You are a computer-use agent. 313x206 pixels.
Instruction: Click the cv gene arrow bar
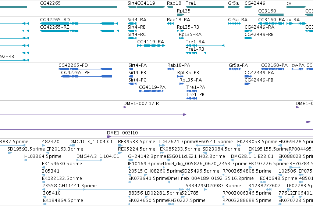296,7
